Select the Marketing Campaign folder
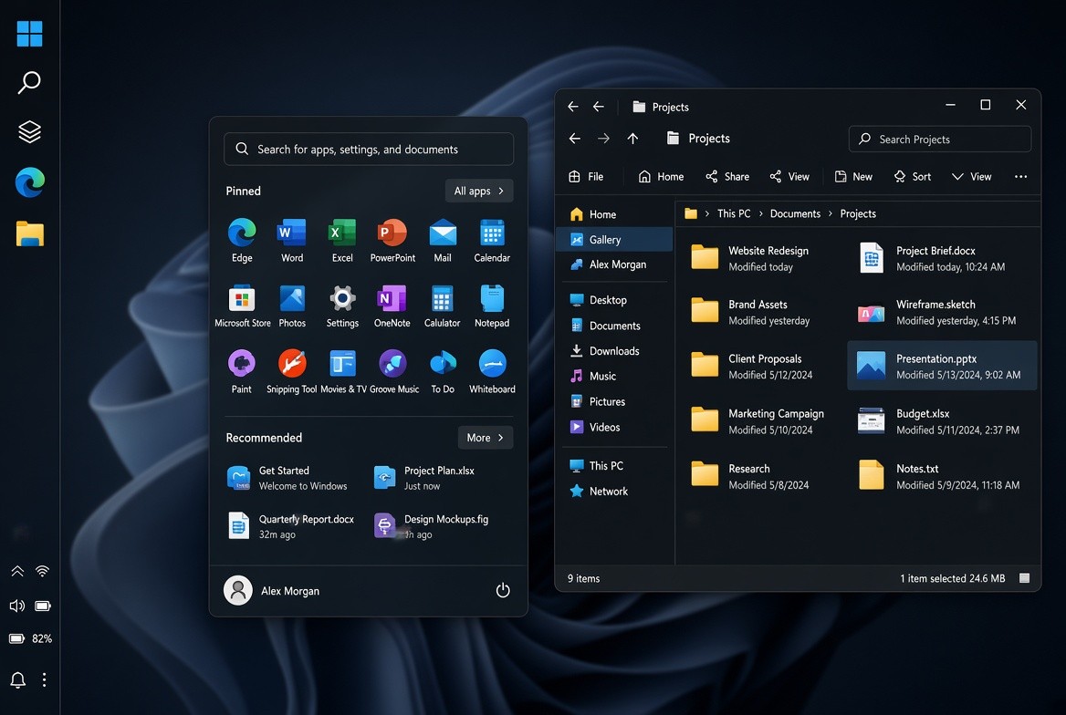 click(759, 421)
